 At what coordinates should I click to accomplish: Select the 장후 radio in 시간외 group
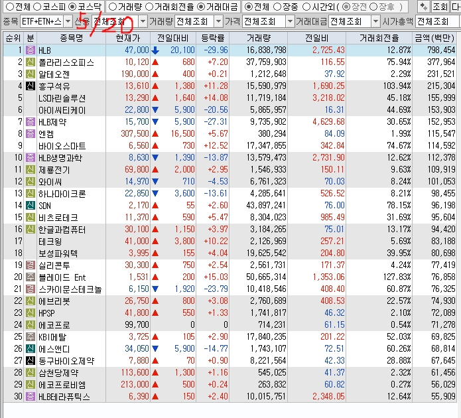click(373, 7)
